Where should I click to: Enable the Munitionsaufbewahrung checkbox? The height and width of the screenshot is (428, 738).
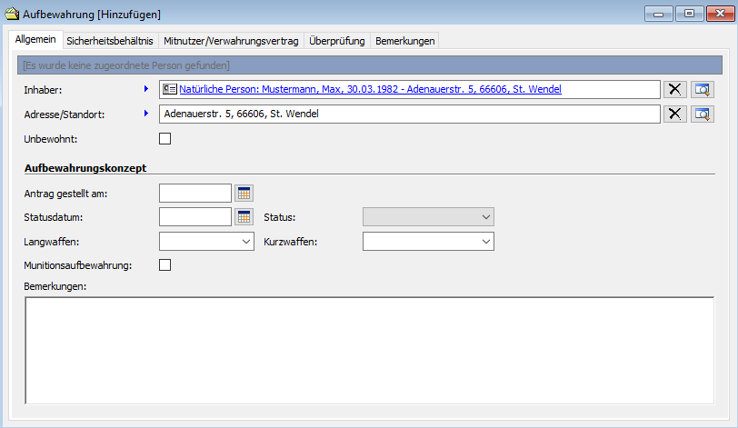(x=165, y=265)
